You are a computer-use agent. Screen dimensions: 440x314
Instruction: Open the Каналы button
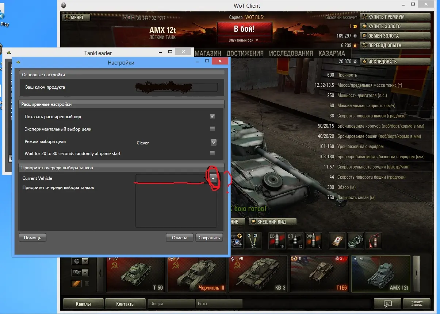point(83,303)
